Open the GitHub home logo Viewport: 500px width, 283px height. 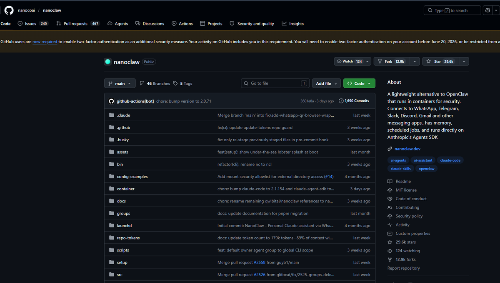pos(9,10)
